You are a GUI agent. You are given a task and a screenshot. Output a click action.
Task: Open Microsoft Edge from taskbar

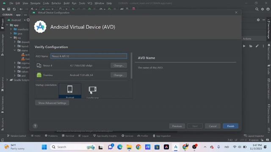click(120, 147)
